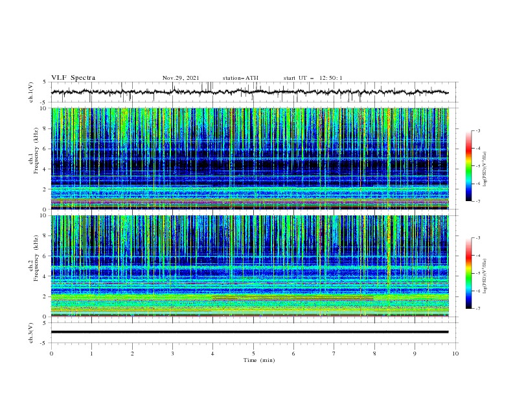Click time axis tick label '10'
This screenshot has height=397, width=513.
pyautogui.click(x=455, y=354)
